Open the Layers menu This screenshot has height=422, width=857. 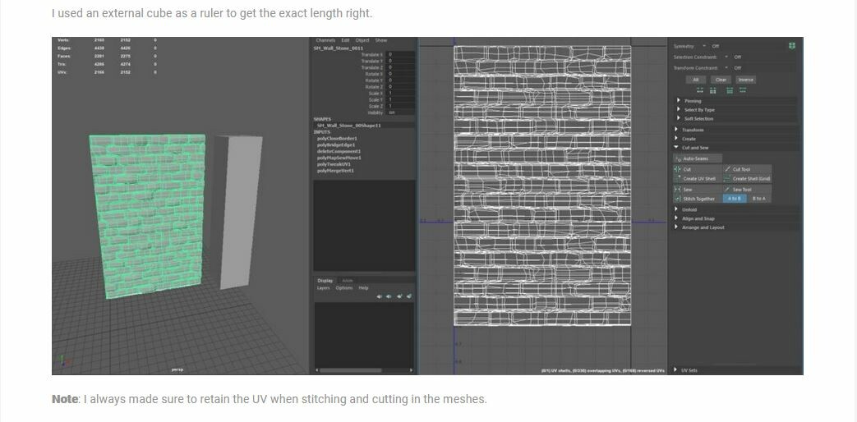(324, 287)
